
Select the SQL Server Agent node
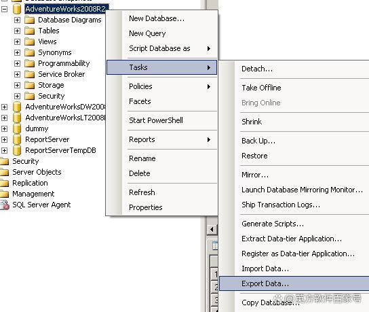[x=41, y=205]
